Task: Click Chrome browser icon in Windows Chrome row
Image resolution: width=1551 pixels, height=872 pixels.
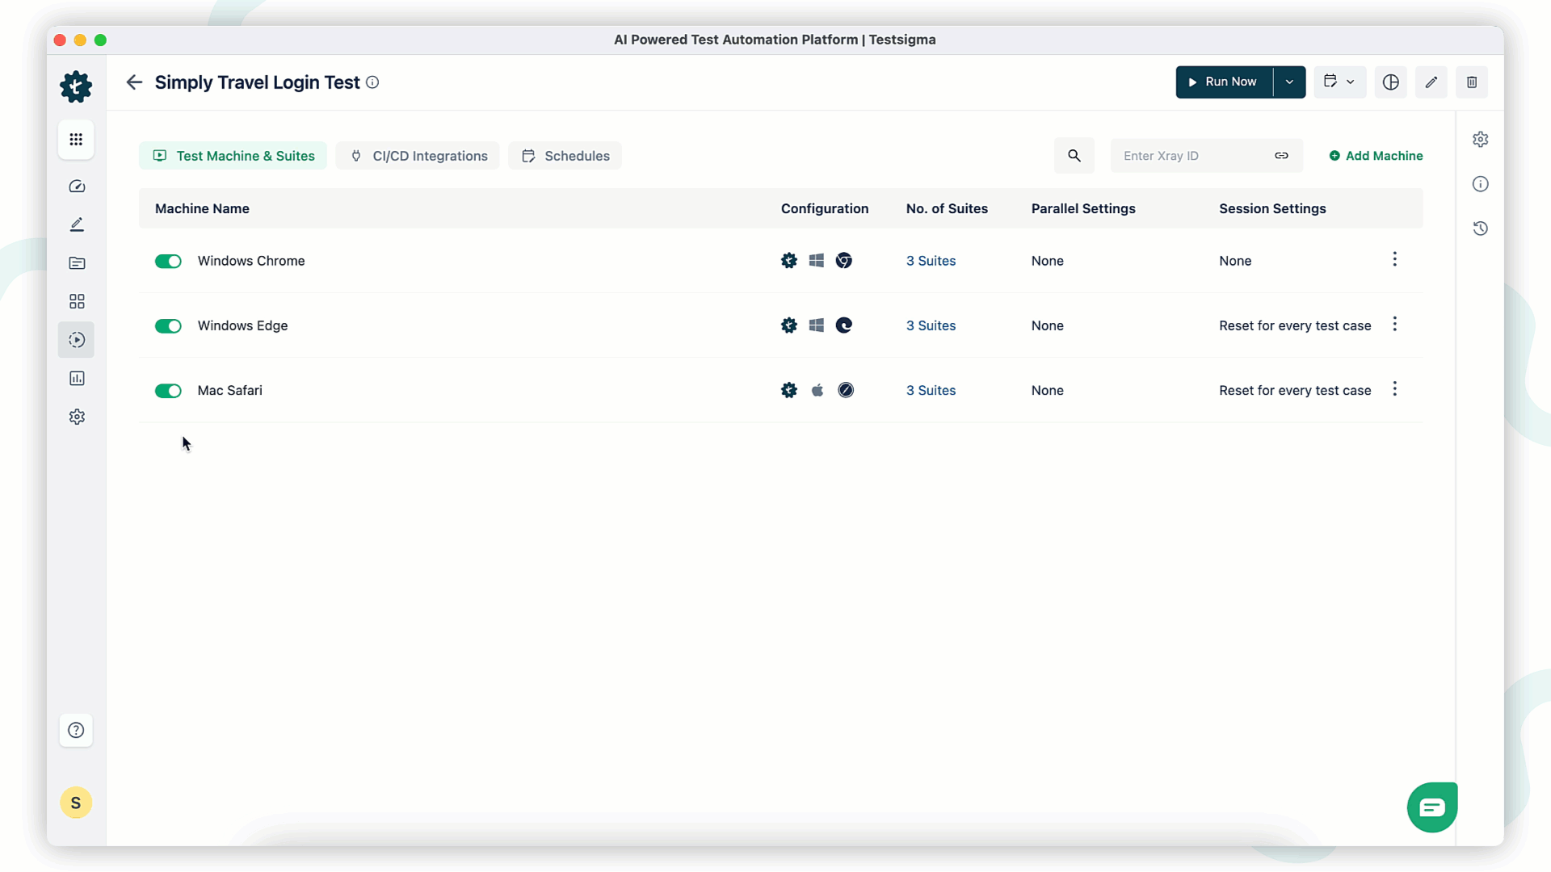Action: pos(844,261)
